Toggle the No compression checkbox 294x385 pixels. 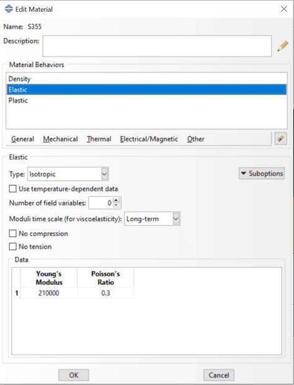[x=13, y=233]
